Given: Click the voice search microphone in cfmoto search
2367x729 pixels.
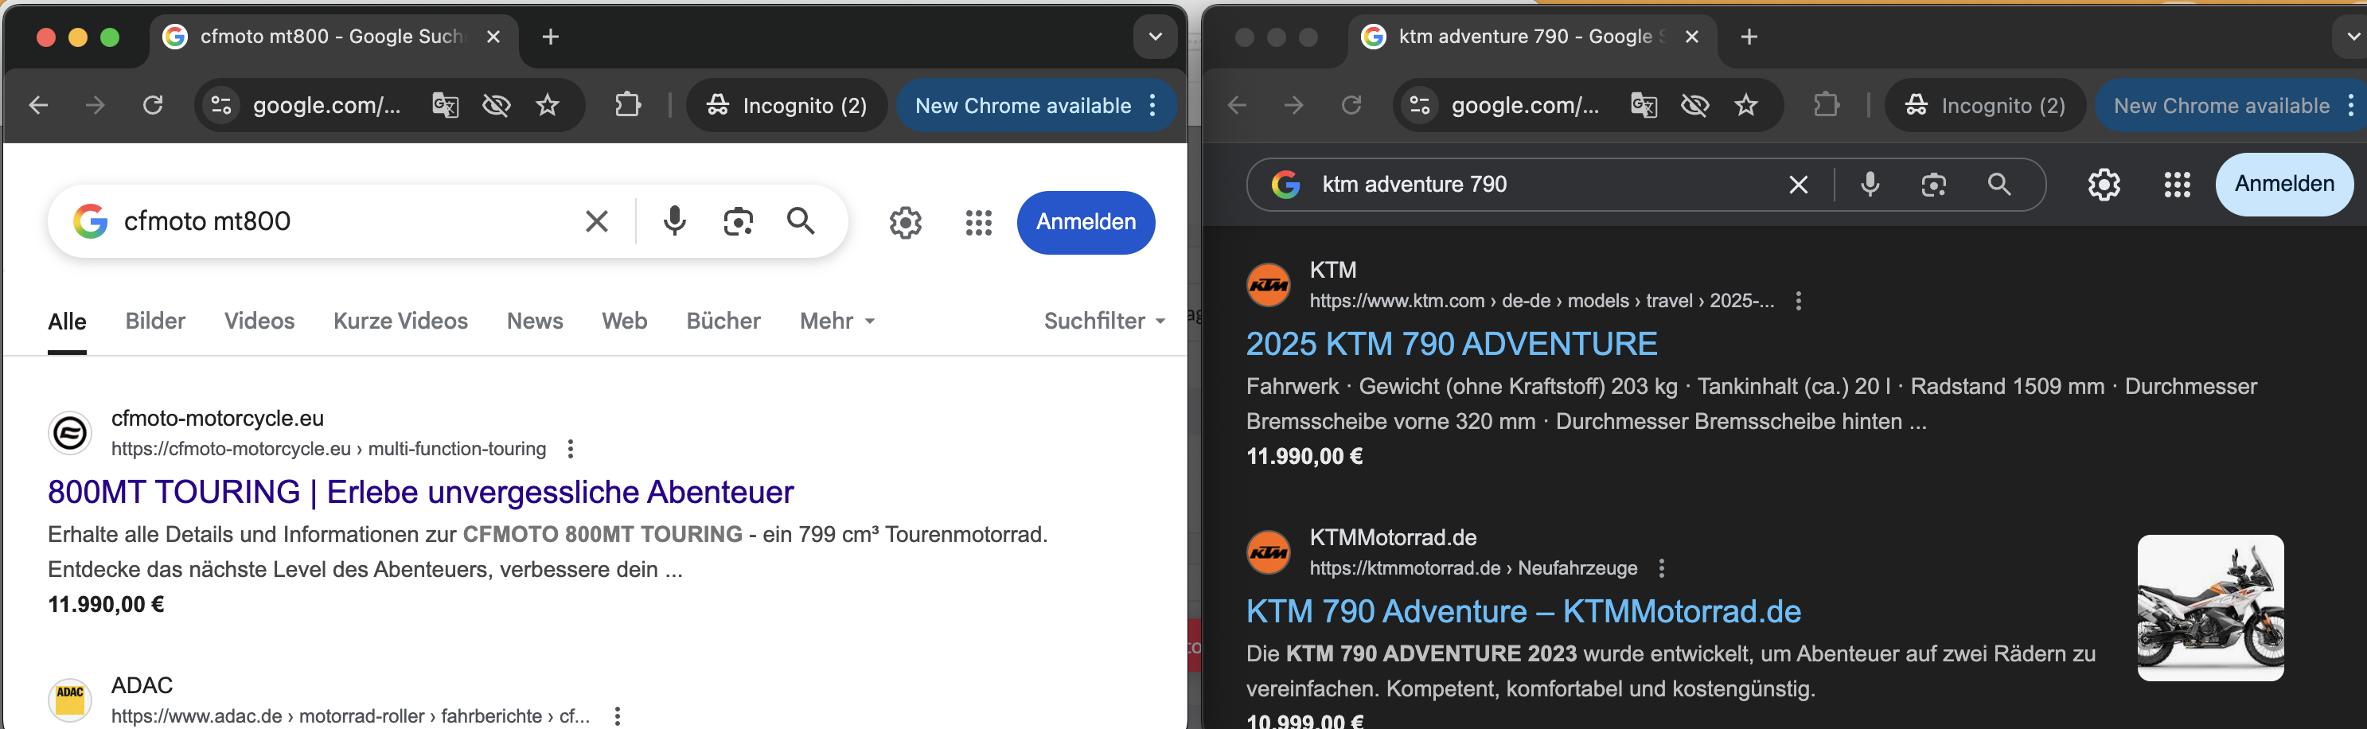Looking at the screenshot, I should point(674,220).
